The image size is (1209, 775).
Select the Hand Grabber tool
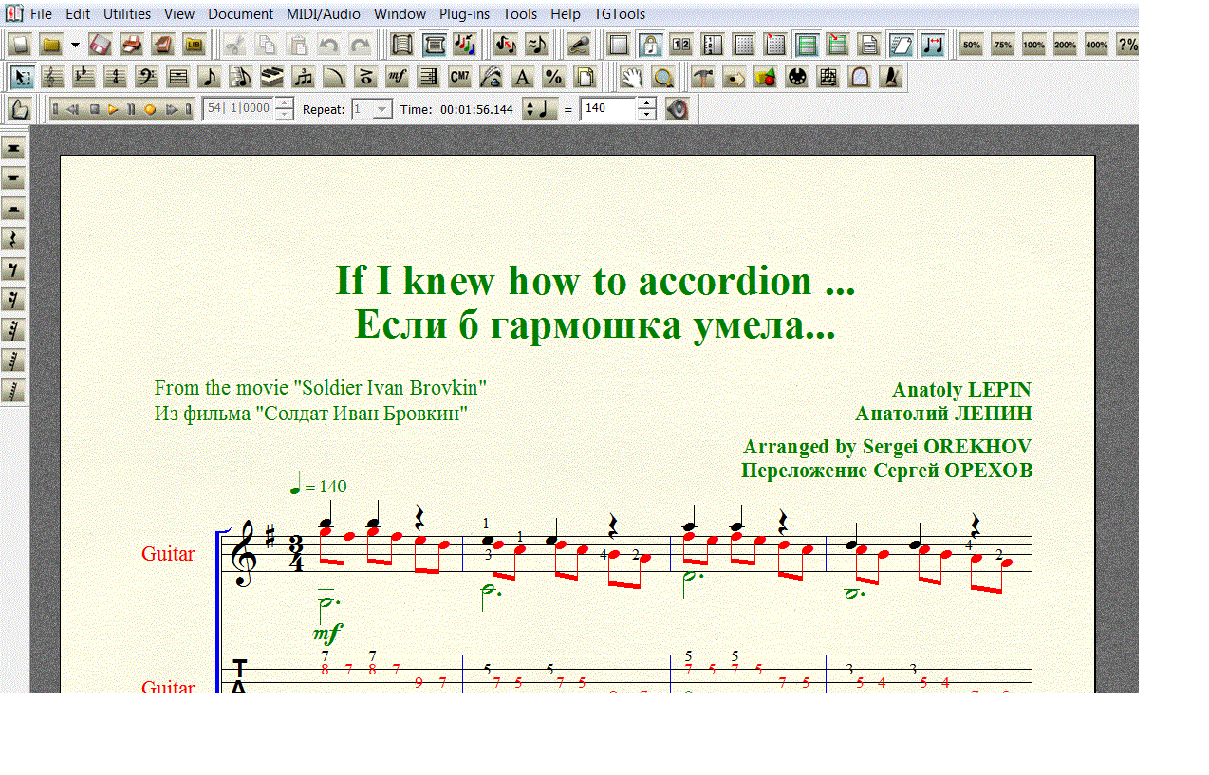[x=632, y=77]
